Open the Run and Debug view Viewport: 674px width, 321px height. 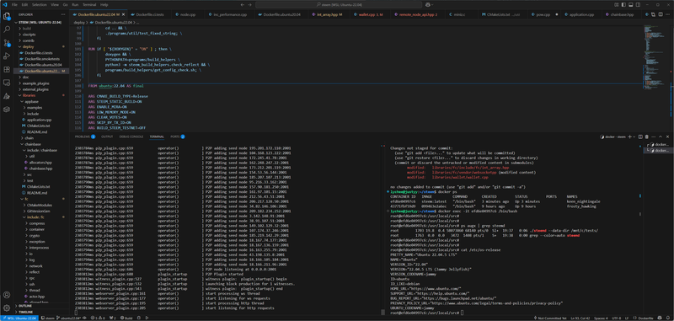tap(7, 56)
